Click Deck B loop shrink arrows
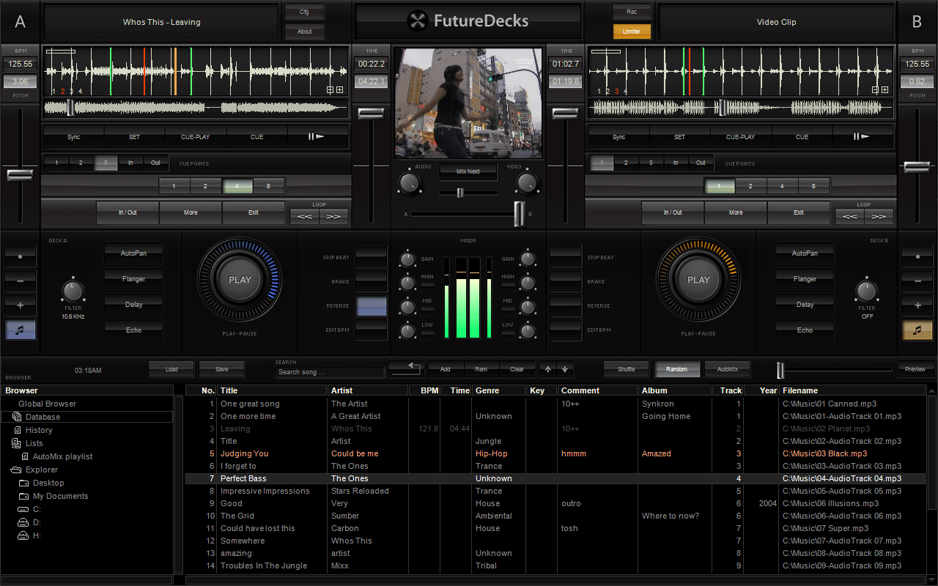 (849, 216)
